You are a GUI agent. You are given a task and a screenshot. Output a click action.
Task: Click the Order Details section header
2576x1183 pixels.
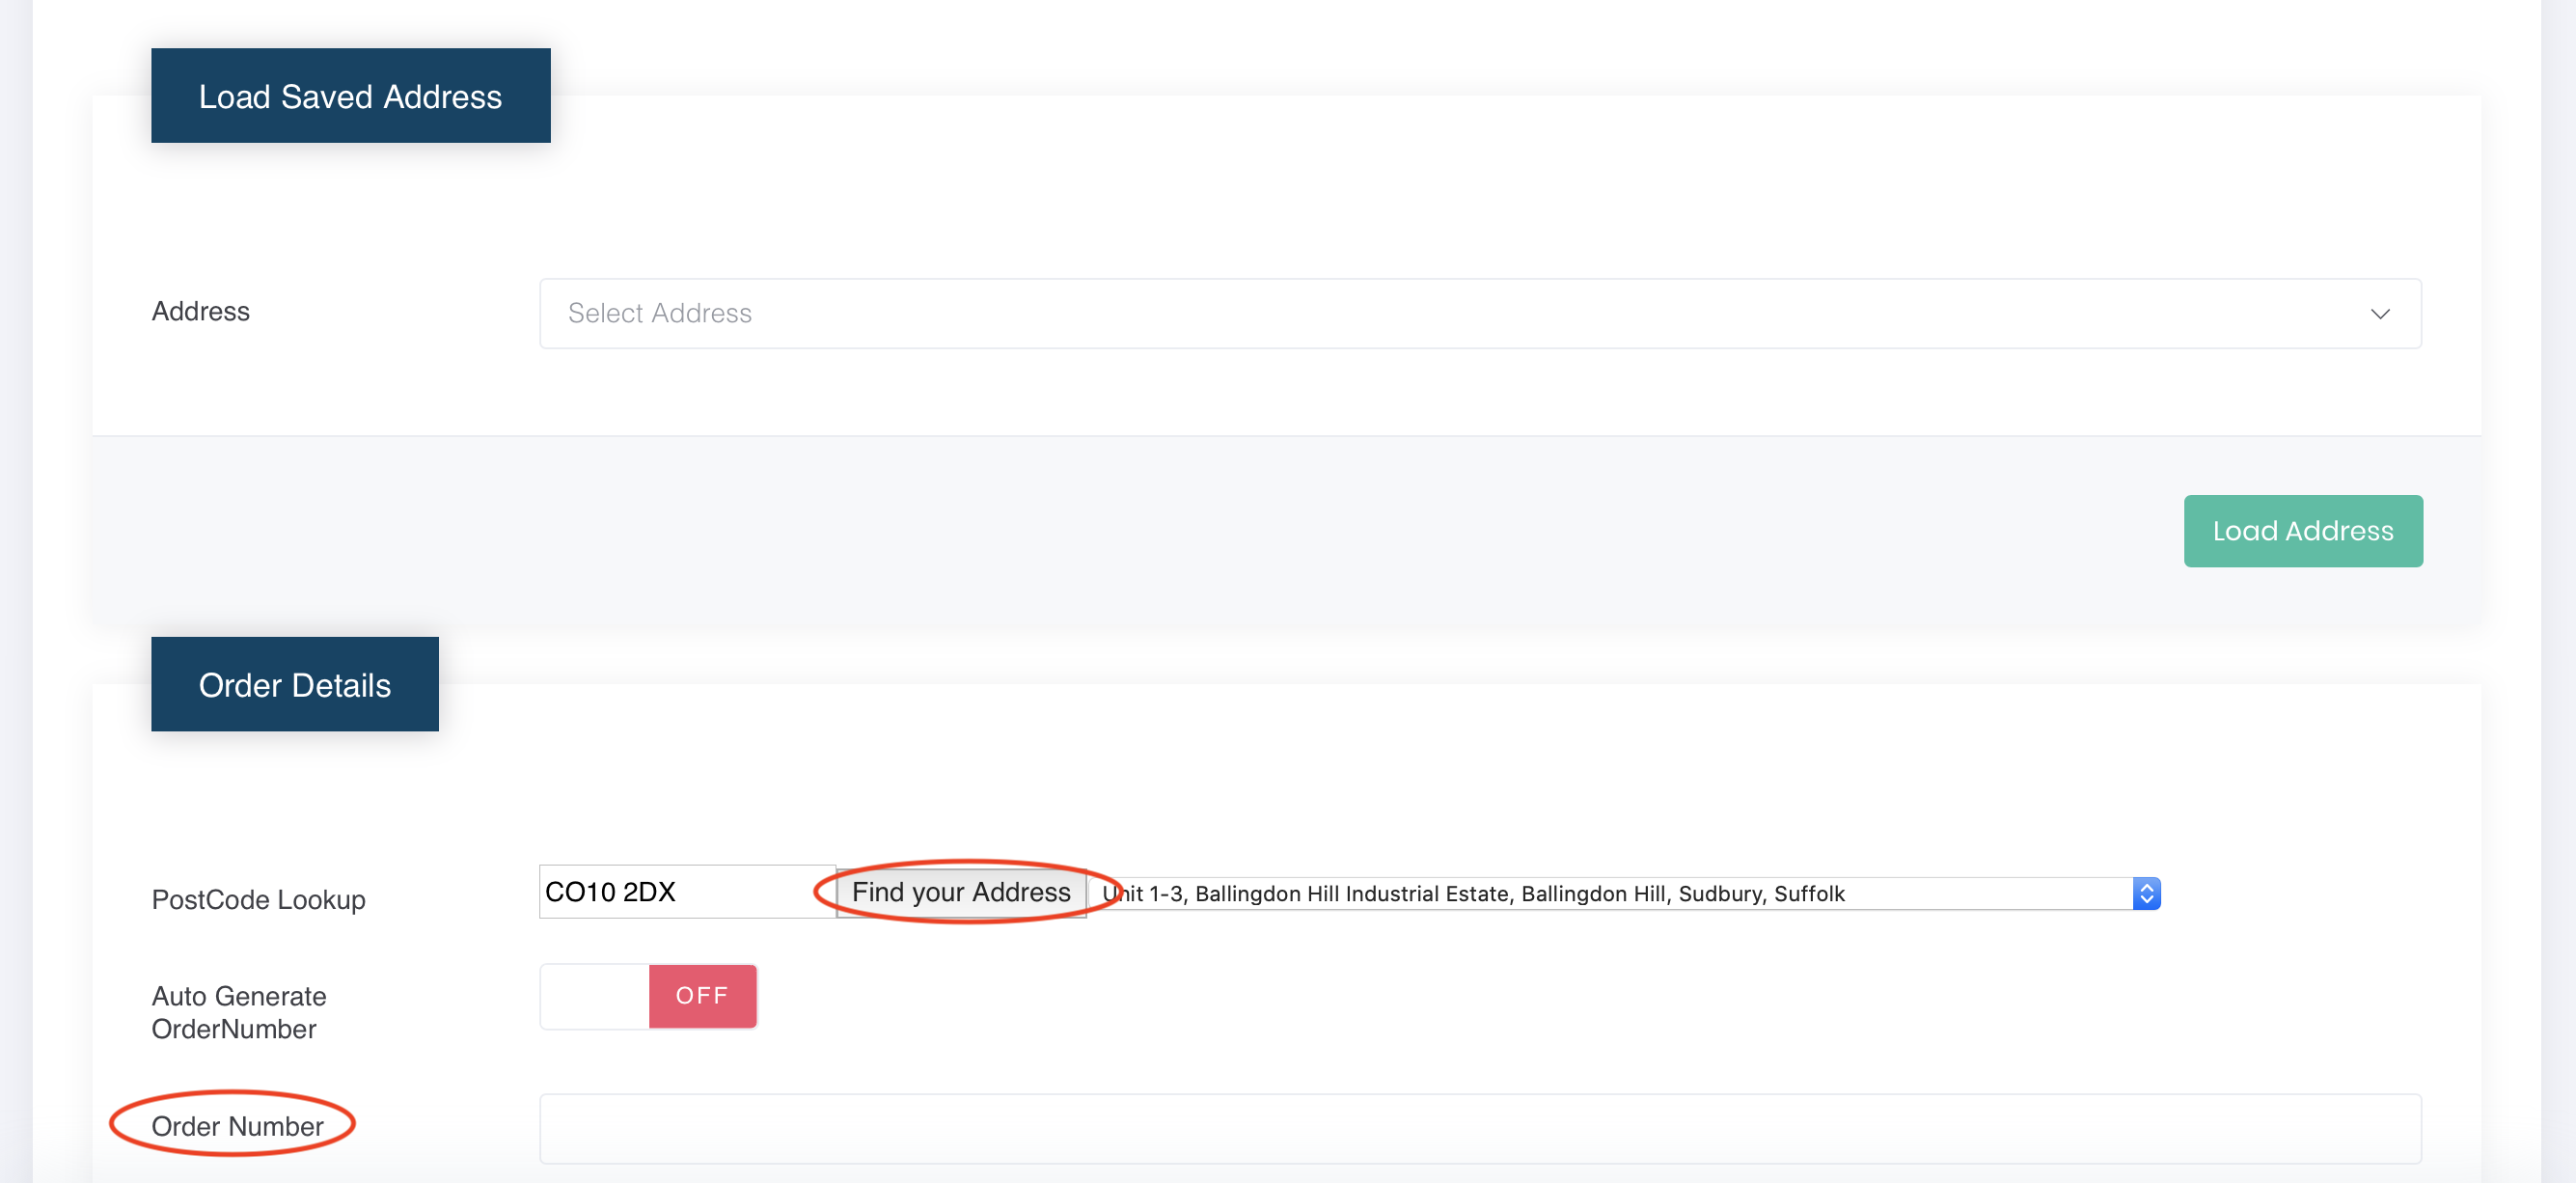pos(294,685)
